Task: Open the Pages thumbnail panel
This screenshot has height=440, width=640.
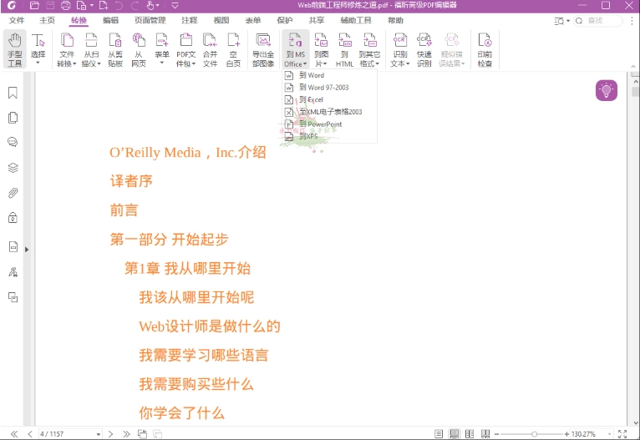Action: point(13,118)
